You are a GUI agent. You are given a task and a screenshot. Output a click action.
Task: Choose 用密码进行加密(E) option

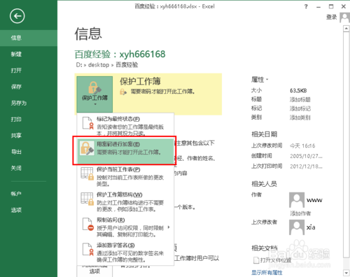125,150
